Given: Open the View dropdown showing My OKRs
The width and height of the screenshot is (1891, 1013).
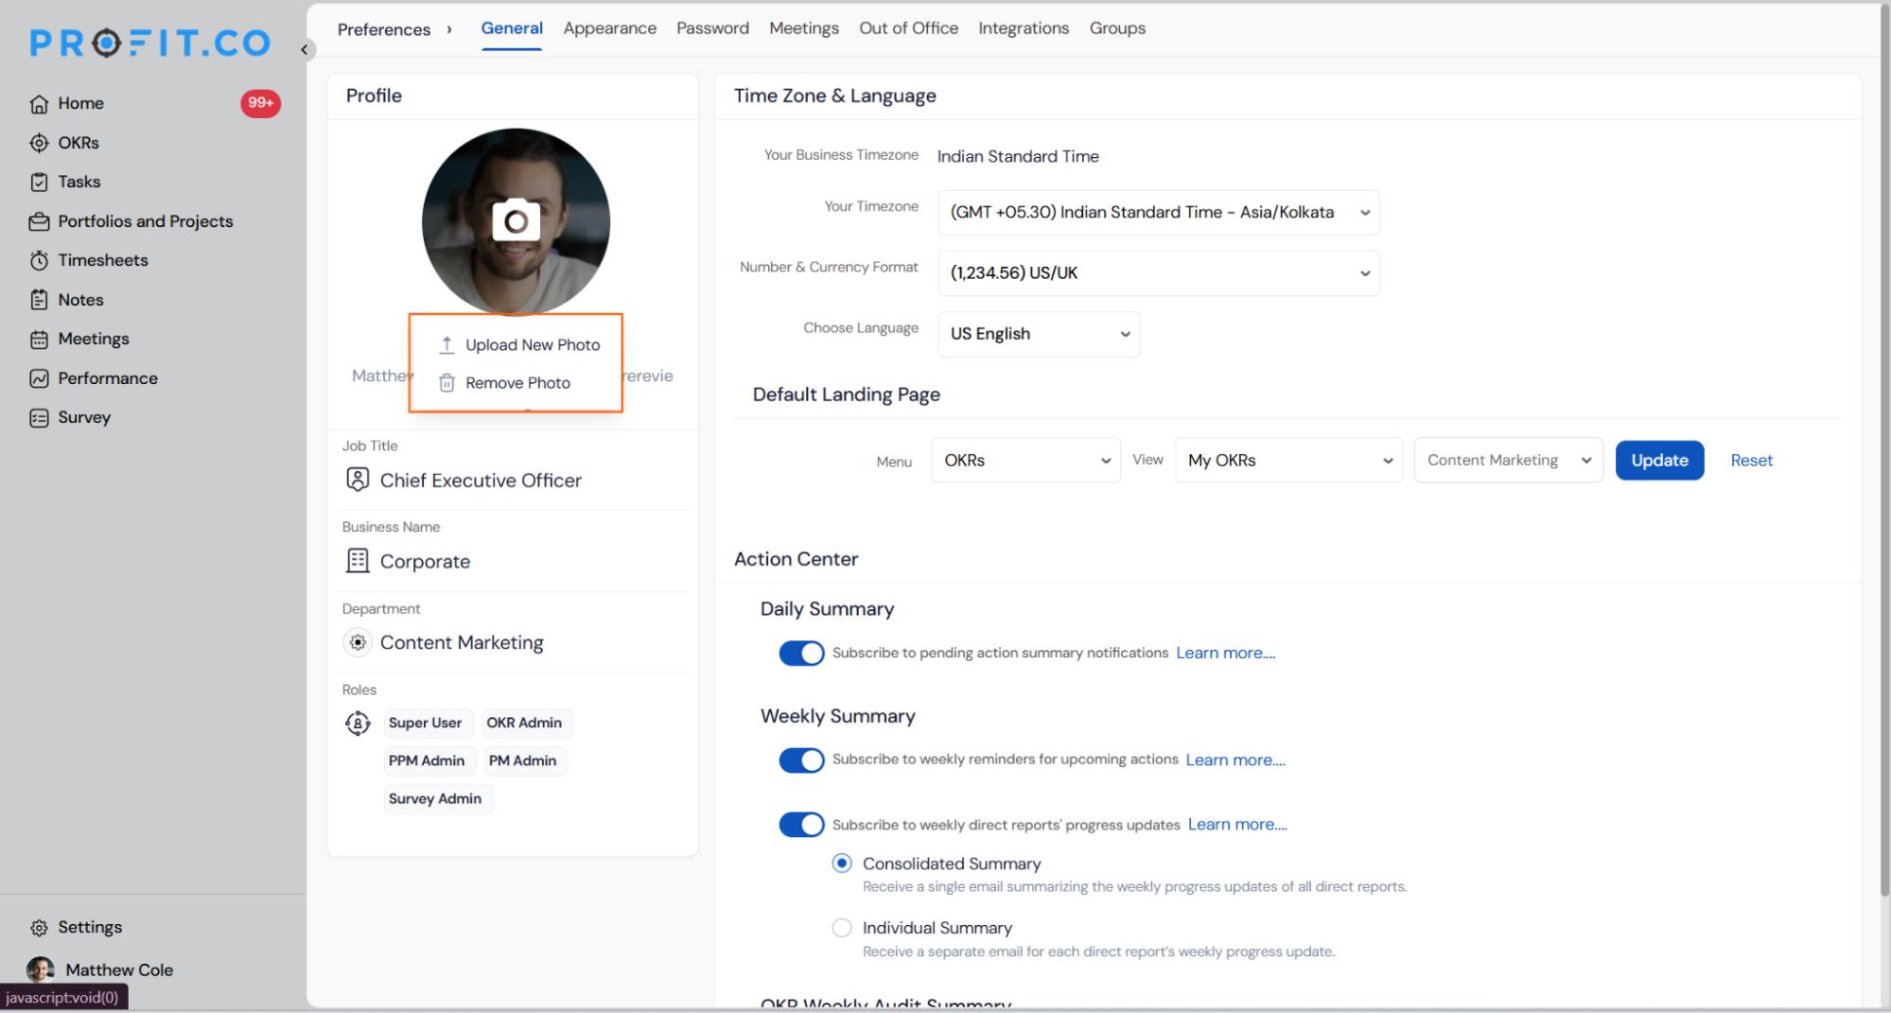Looking at the screenshot, I should pos(1288,461).
